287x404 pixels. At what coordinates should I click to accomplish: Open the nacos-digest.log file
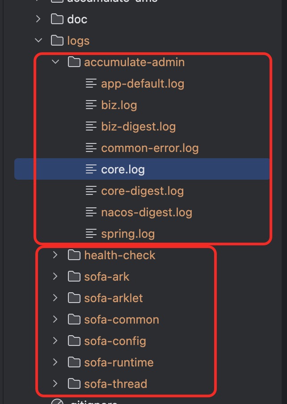(x=147, y=212)
